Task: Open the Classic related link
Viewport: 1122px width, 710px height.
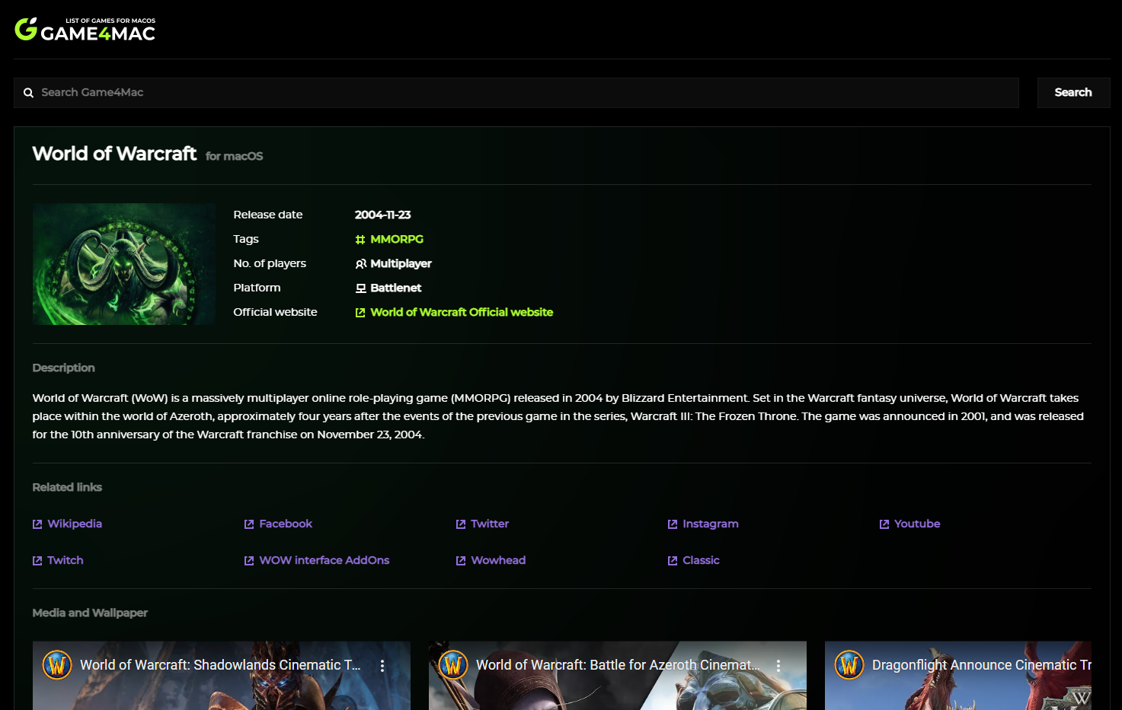Action: pos(701,560)
